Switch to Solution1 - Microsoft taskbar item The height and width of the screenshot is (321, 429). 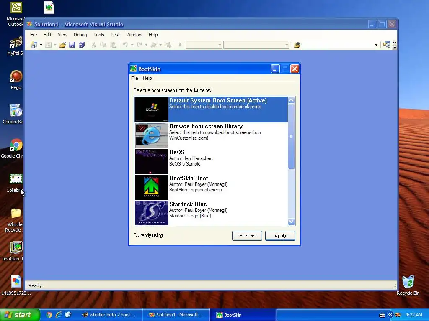click(x=176, y=315)
